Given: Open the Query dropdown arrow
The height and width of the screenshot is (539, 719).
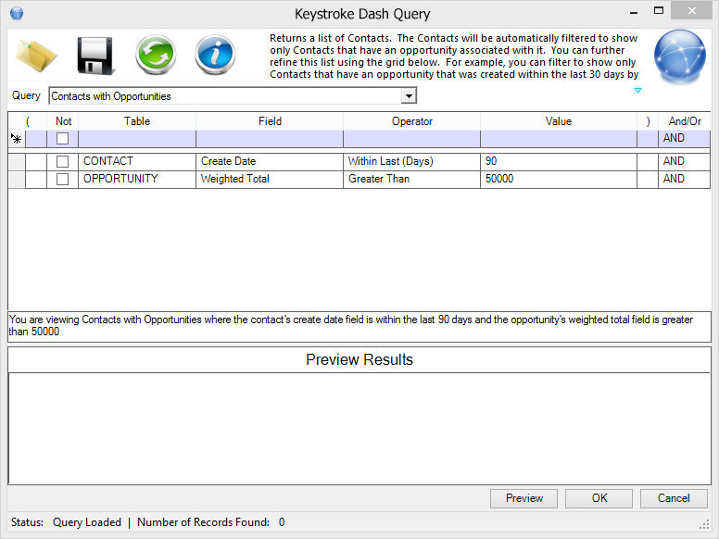Looking at the screenshot, I should click(x=408, y=95).
